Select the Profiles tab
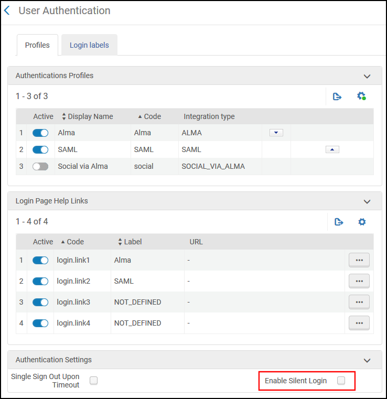387x399 pixels. pos(37,45)
